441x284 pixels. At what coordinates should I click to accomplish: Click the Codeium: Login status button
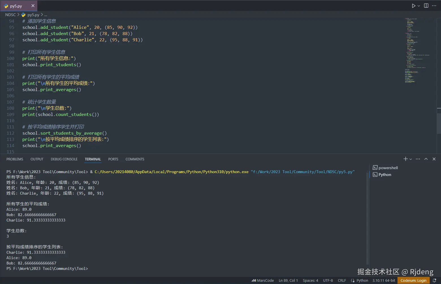[x=413, y=280]
